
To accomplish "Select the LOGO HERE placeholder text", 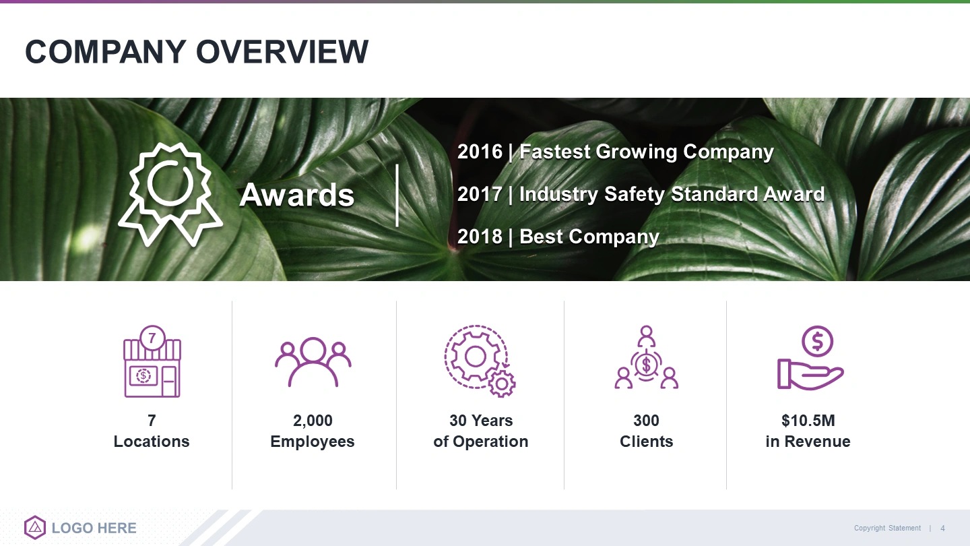I will click(x=94, y=528).
